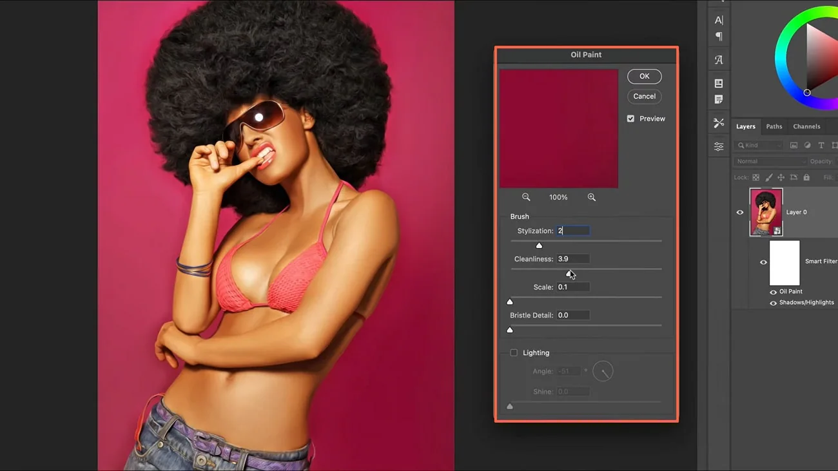Lock layer position move icon

click(781, 177)
